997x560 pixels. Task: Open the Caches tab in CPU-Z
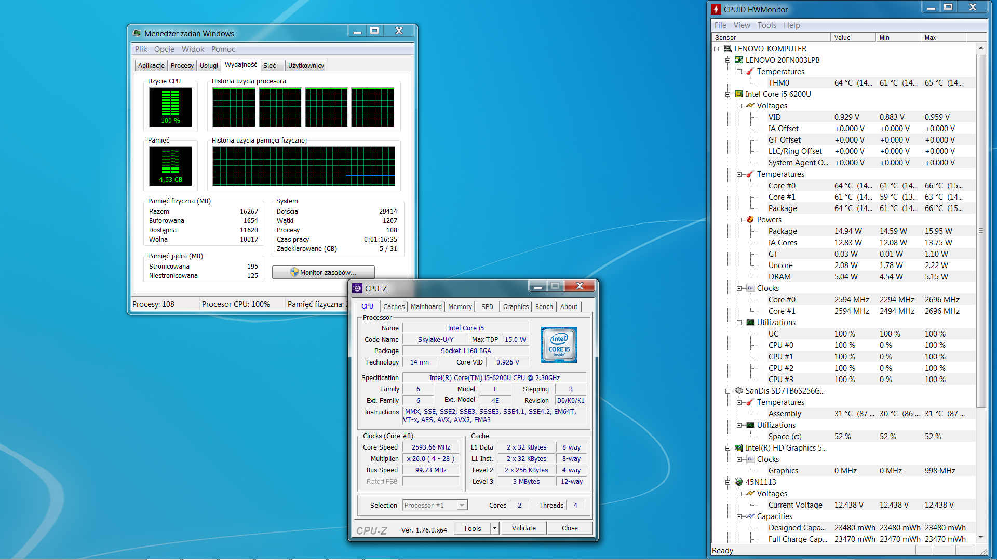pyautogui.click(x=394, y=306)
